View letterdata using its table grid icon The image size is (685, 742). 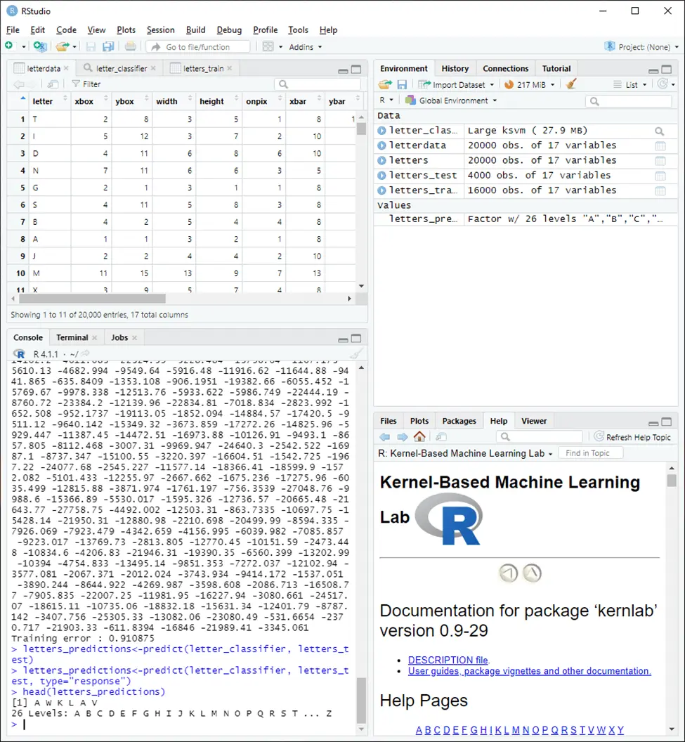click(660, 146)
